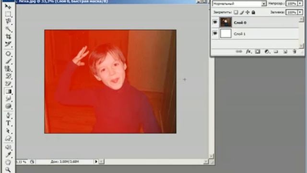Image resolution: width=307 pixels, height=173 pixels.
Task: Select the Move tool
Action: [8, 6]
